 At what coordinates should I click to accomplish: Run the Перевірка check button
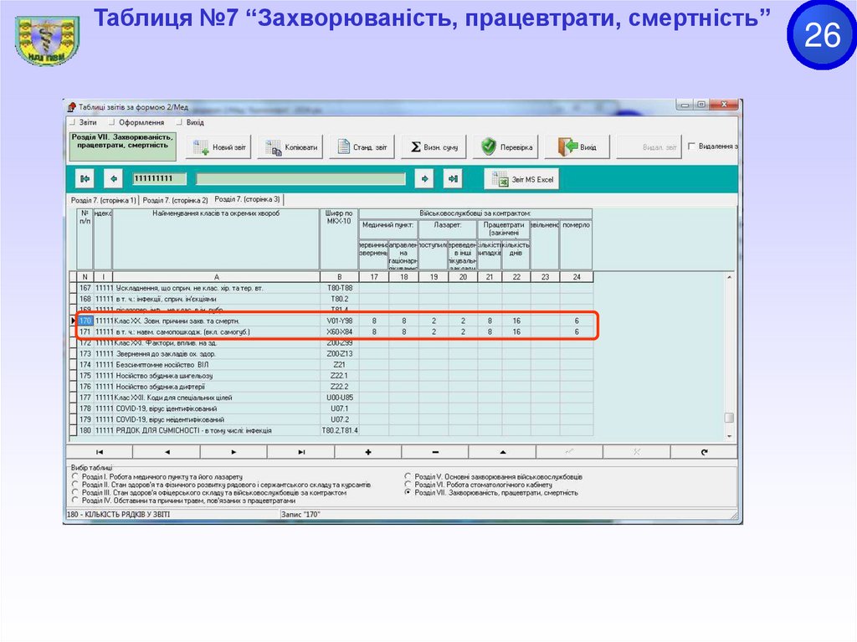click(505, 147)
